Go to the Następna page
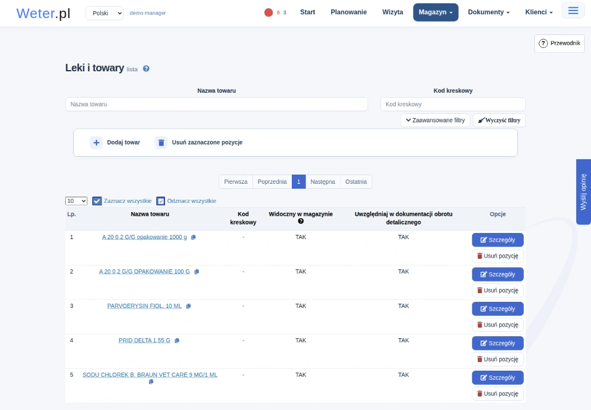The image size is (591, 410). [323, 182]
